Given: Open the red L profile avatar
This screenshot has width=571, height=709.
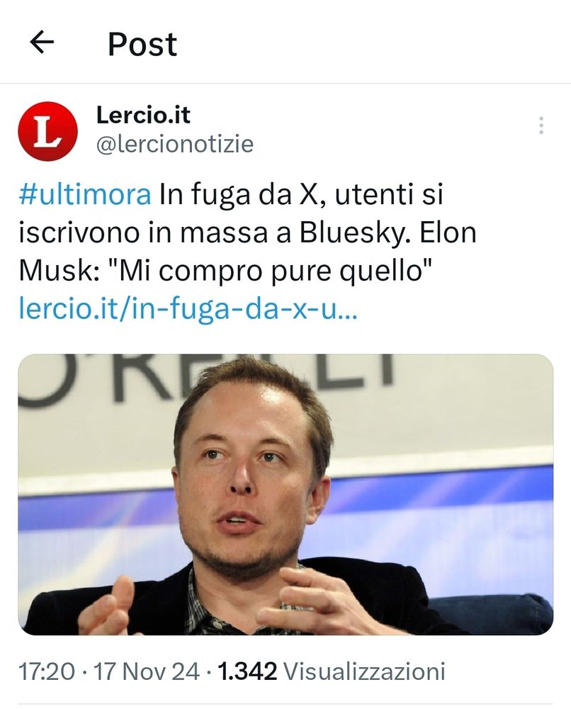Looking at the screenshot, I should click(x=47, y=131).
